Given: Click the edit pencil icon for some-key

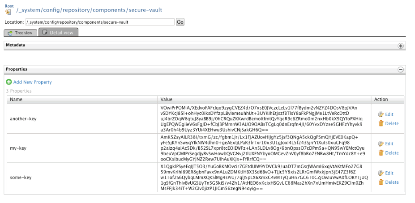Looking at the screenshot, I should pos(381,173).
